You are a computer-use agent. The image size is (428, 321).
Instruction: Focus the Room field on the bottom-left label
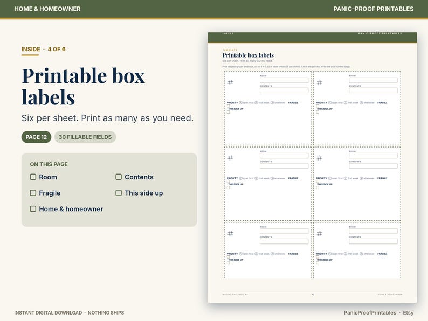[284, 231]
